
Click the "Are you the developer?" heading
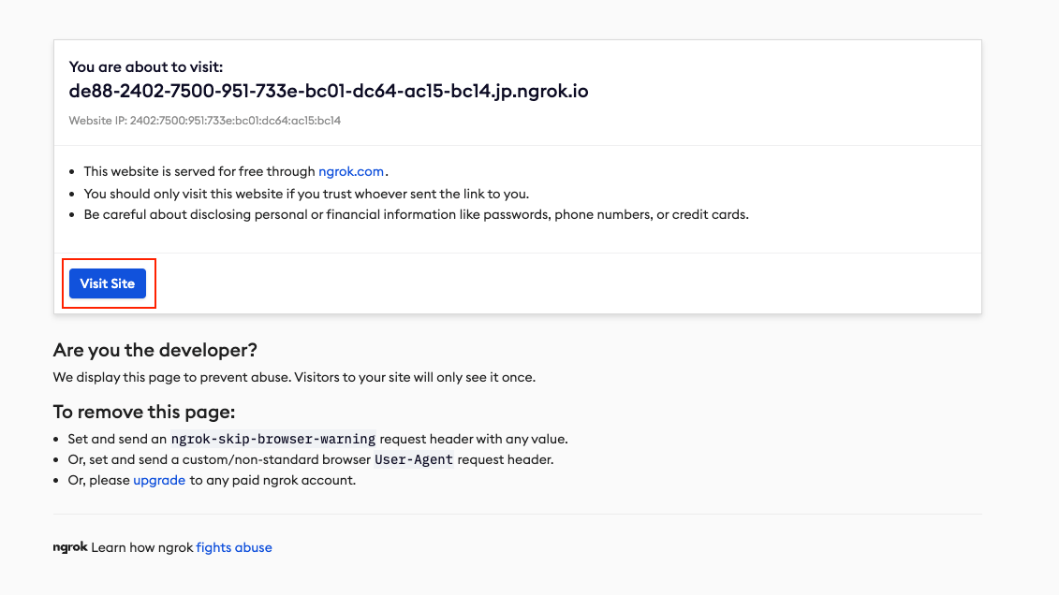coord(155,350)
